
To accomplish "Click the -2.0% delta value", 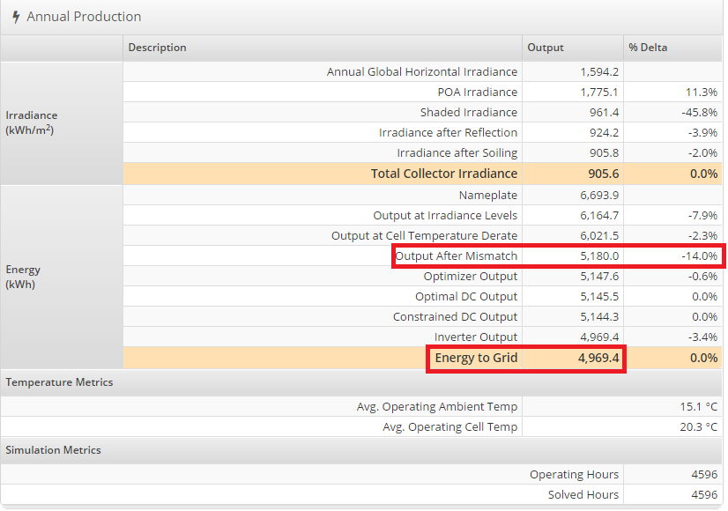I will pos(702,152).
